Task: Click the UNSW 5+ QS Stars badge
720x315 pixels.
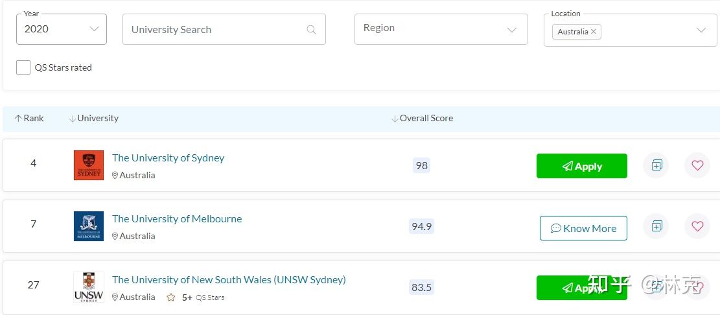Action: click(196, 297)
